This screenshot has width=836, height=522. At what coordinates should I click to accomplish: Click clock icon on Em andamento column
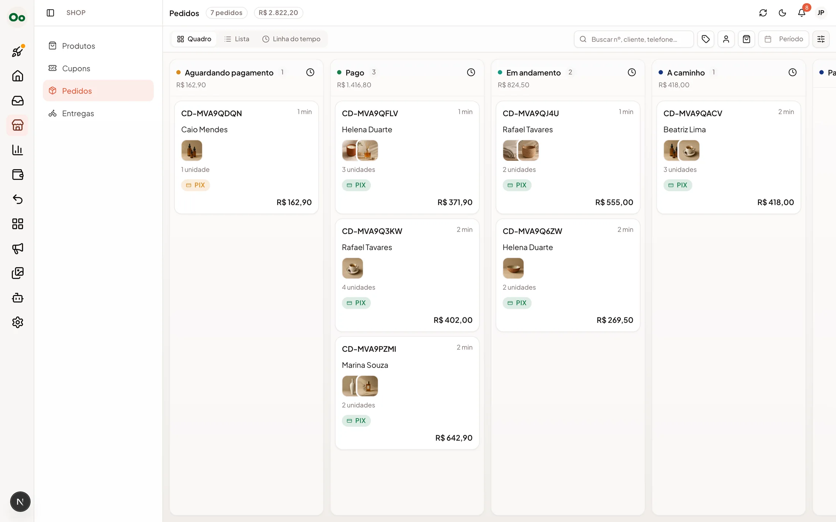pos(632,73)
